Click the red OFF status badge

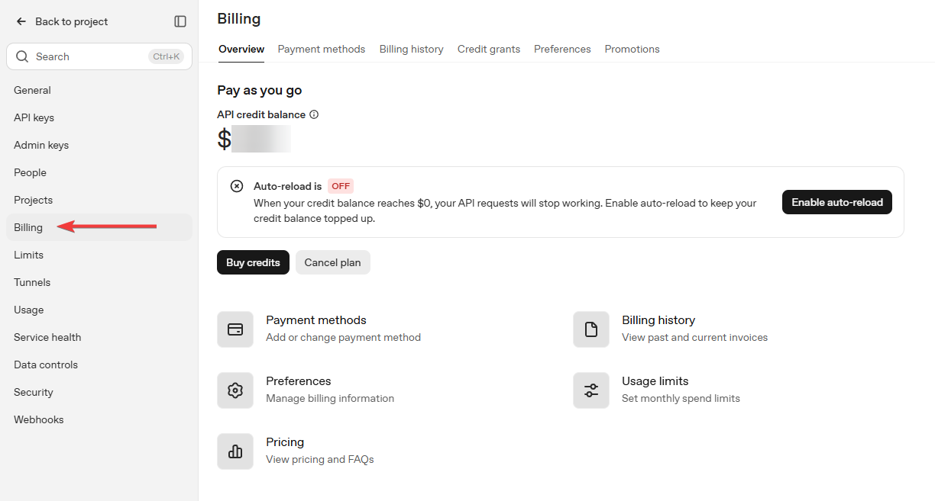(341, 186)
